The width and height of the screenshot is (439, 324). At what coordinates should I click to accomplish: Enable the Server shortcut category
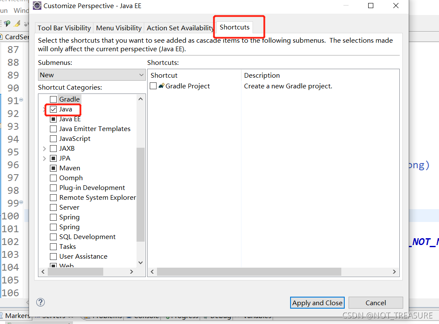coord(53,207)
